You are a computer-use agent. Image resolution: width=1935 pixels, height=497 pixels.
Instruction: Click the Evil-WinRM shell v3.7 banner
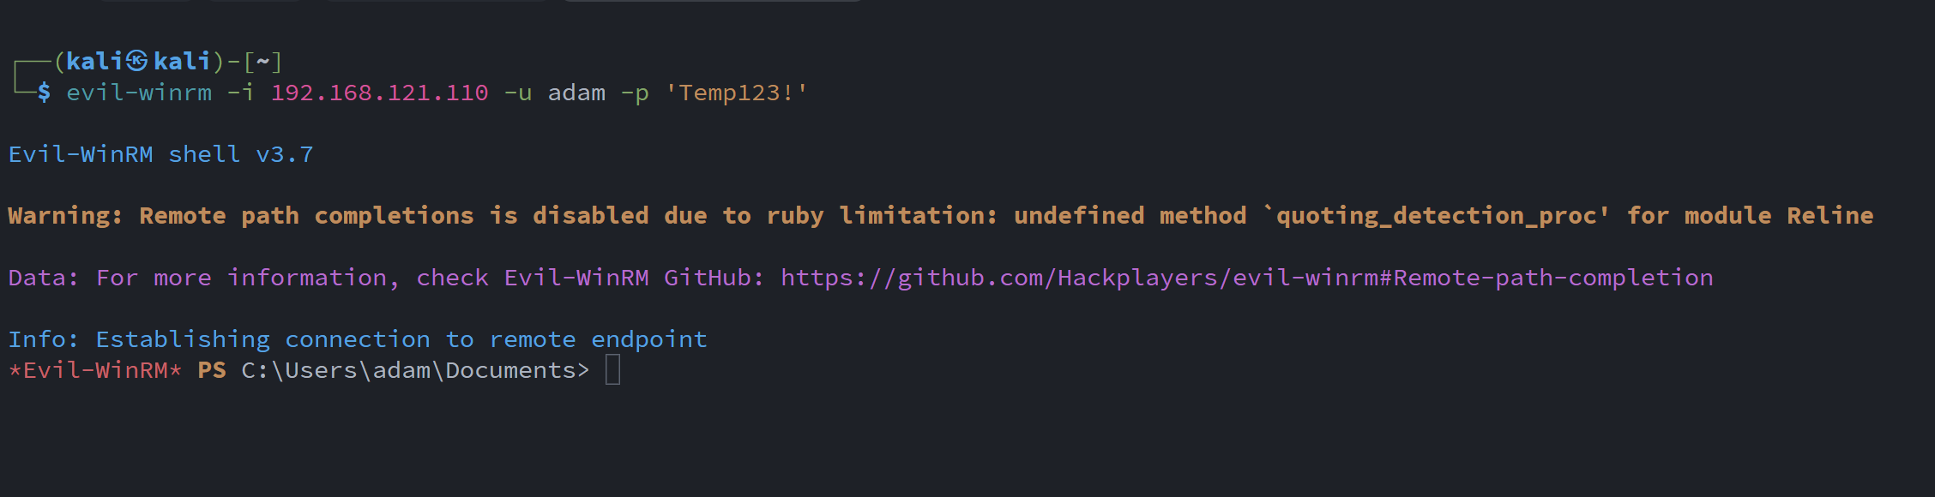coord(160,154)
